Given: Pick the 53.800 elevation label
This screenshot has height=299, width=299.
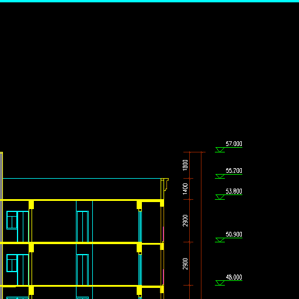Looking at the screenshot, I should [234, 192].
